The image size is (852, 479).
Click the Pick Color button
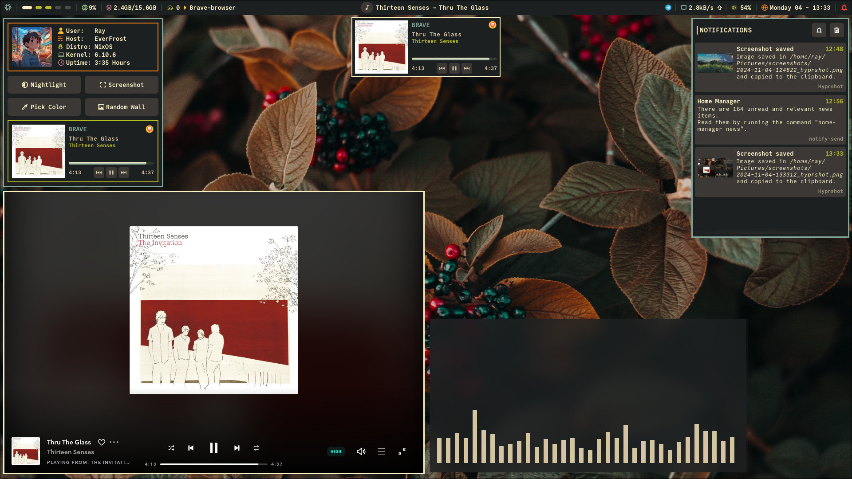(x=44, y=107)
